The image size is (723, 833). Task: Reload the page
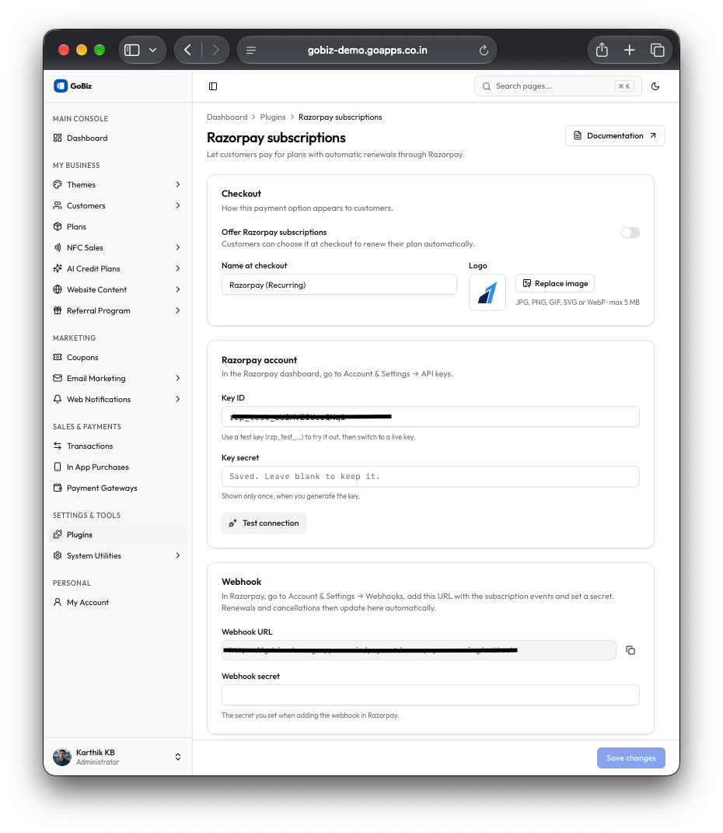484,50
